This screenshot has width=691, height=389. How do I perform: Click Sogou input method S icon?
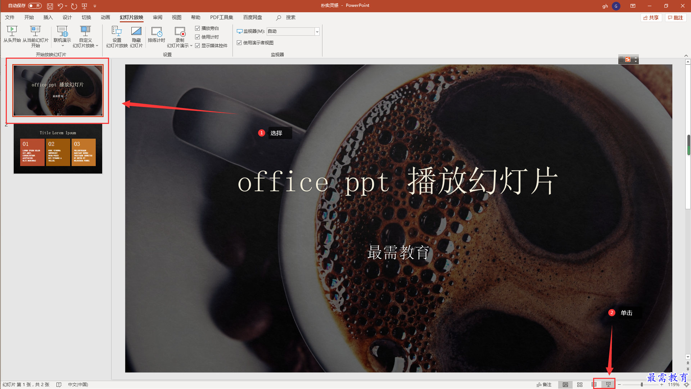pyautogui.click(x=628, y=59)
